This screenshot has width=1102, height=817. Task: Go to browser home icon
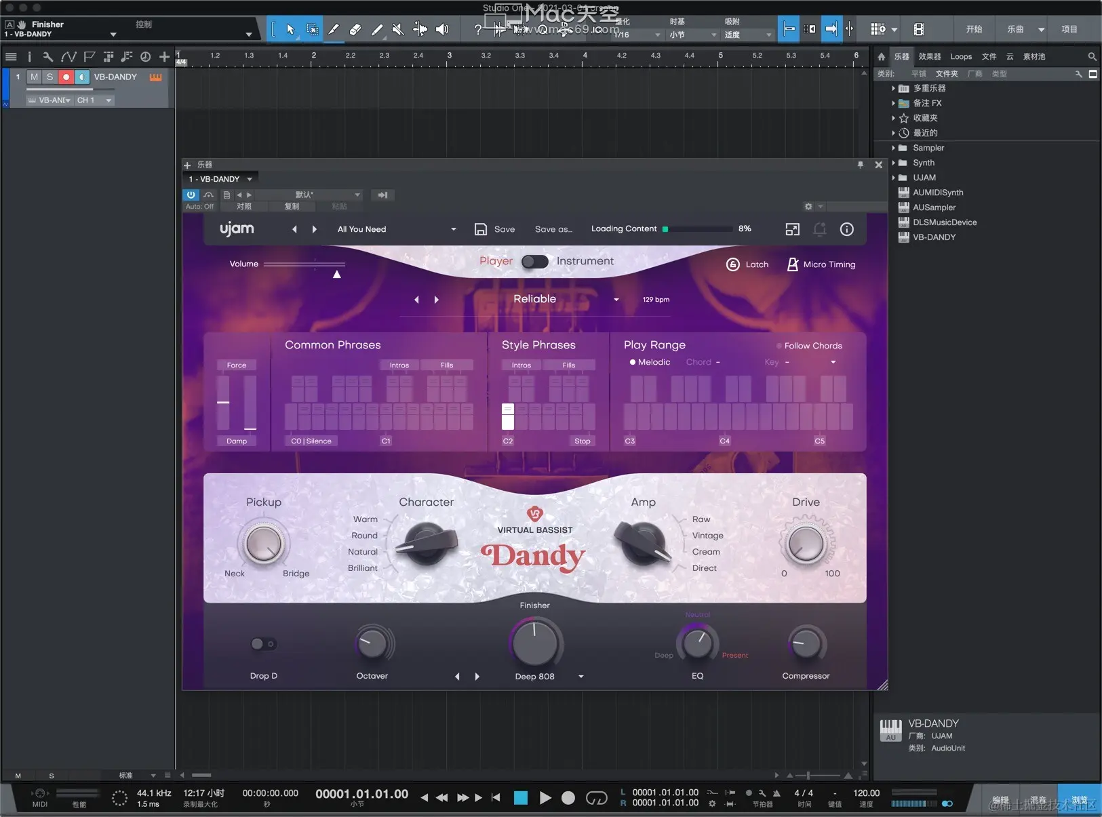[882, 57]
